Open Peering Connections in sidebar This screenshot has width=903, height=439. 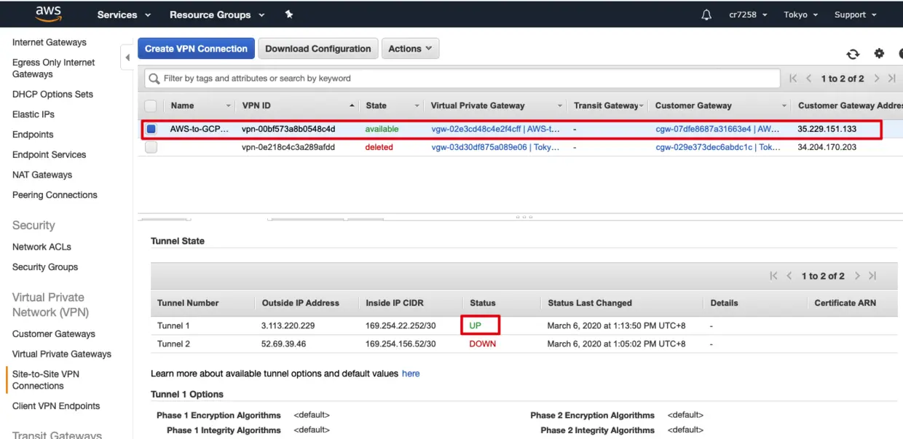point(55,195)
